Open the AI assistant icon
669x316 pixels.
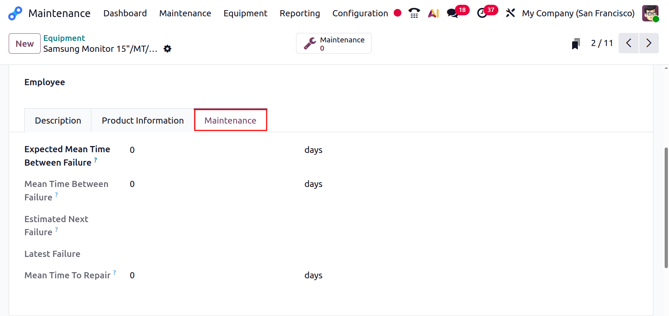pos(434,13)
